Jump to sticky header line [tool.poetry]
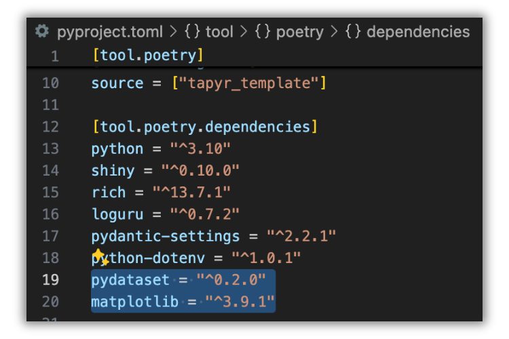Viewport: 509px width, 339px height. click(148, 55)
